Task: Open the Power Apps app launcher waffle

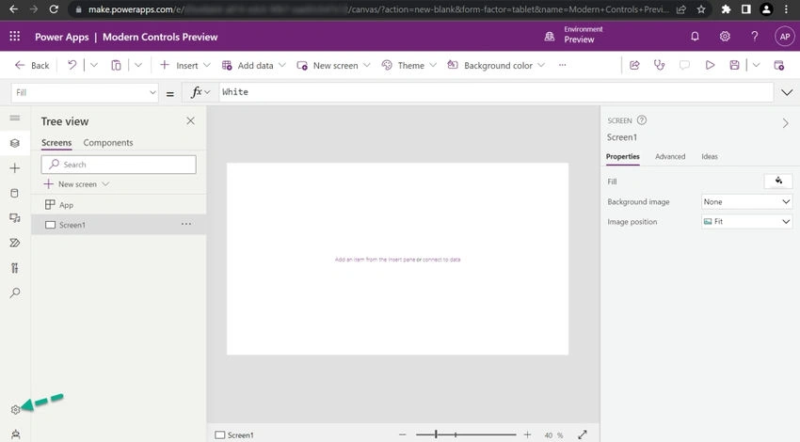Action: pyautogui.click(x=15, y=36)
